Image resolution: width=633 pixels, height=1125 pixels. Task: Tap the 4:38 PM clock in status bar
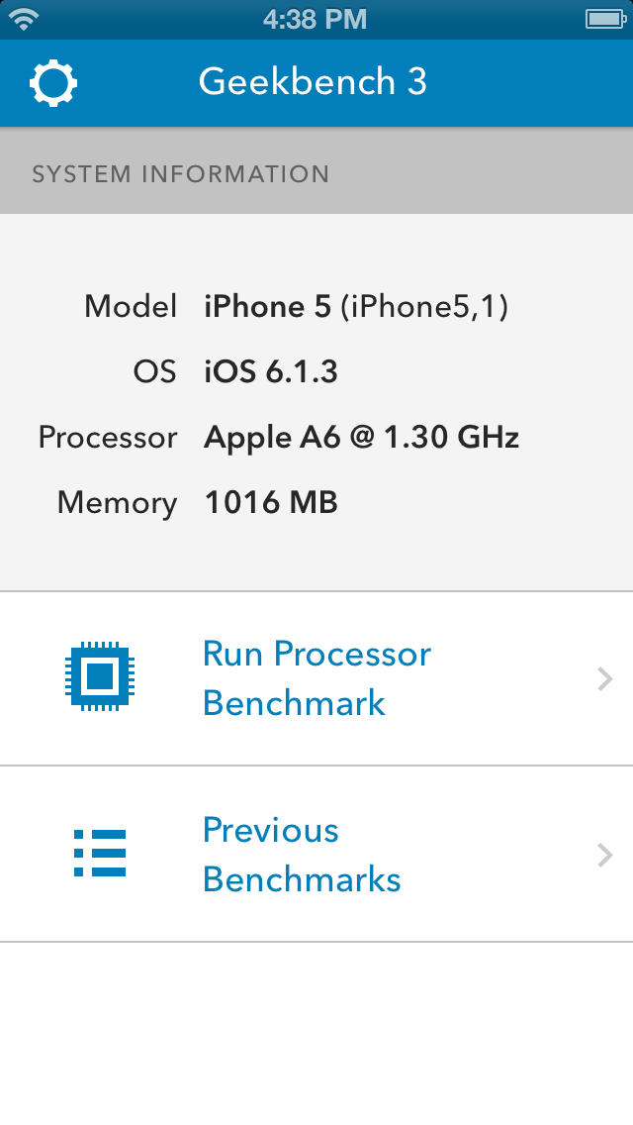tap(316, 18)
